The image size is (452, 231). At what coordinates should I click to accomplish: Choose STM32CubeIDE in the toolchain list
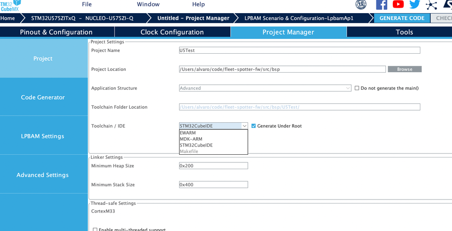click(213, 145)
